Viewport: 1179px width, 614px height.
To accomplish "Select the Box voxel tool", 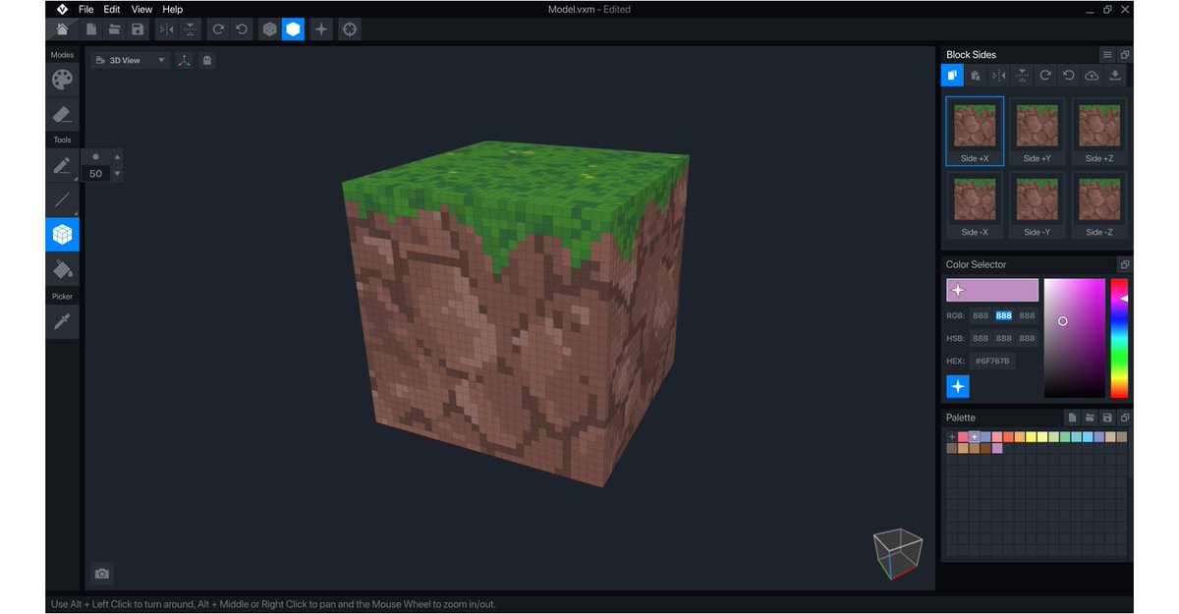I will (x=62, y=235).
